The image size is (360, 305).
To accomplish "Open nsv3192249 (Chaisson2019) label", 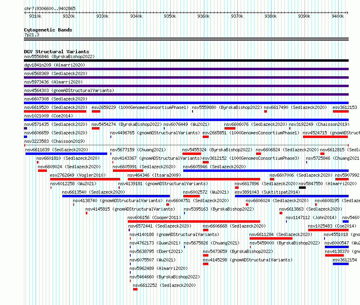I will pyautogui.click(x=319, y=124).
